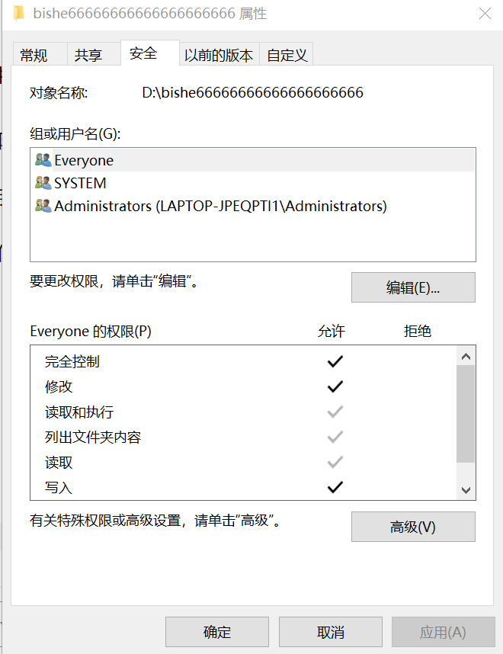Click the Administrators group icon
503x654 pixels.
(43, 206)
